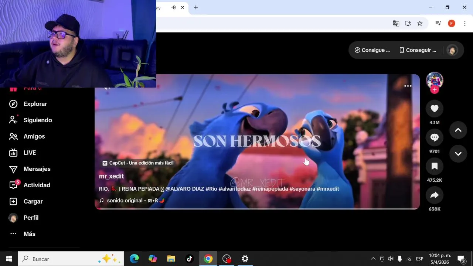Open comments via the speech bubble icon
The image size is (473, 266).
pyautogui.click(x=435, y=137)
